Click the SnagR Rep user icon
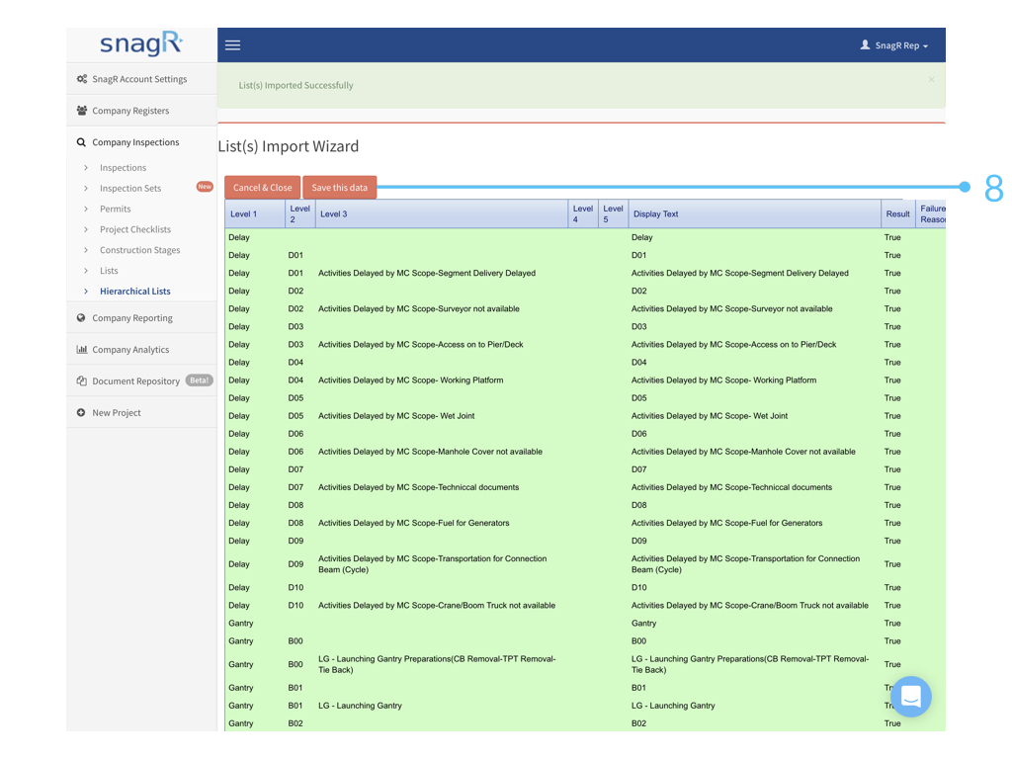 865,45
